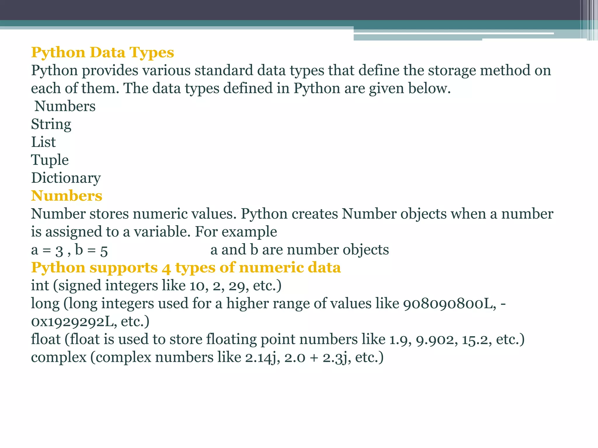
Task: Select the 'String' list entry
Action: tap(51, 125)
